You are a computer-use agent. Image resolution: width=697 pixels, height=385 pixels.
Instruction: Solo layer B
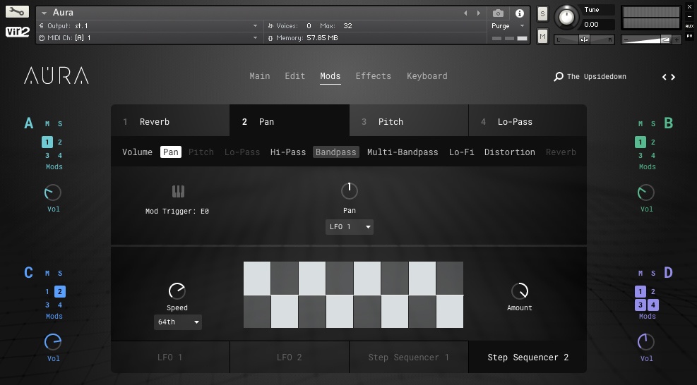click(653, 124)
